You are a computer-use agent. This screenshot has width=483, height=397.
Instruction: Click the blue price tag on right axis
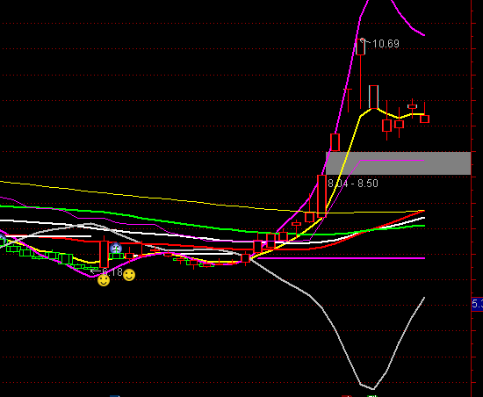click(x=477, y=304)
